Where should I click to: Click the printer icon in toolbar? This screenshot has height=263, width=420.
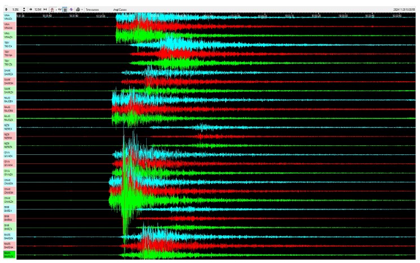[77, 10]
